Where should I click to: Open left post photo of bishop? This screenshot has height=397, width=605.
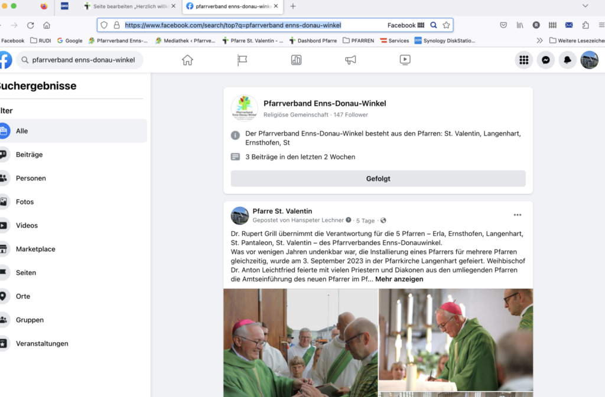point(301,343)
